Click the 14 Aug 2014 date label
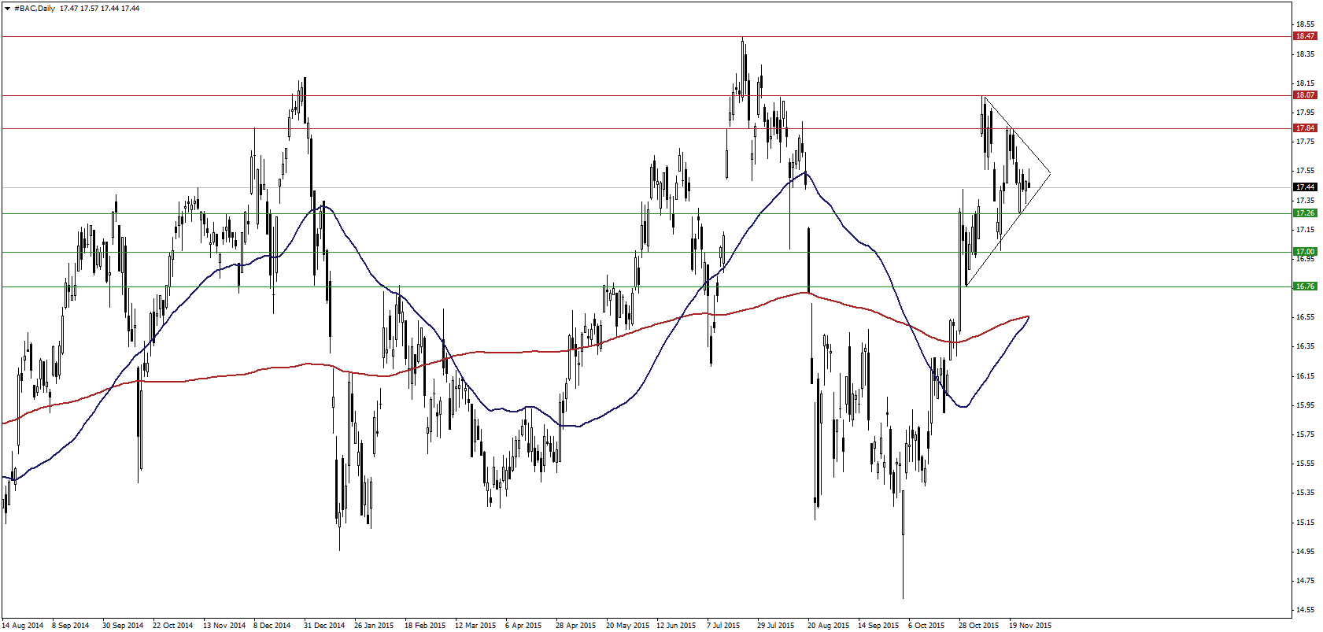The height and width of the screenshot is (632, 1323). [23, 626]
